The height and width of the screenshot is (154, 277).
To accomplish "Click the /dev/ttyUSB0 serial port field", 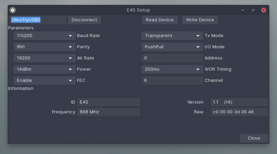I will tap(38, 20).
